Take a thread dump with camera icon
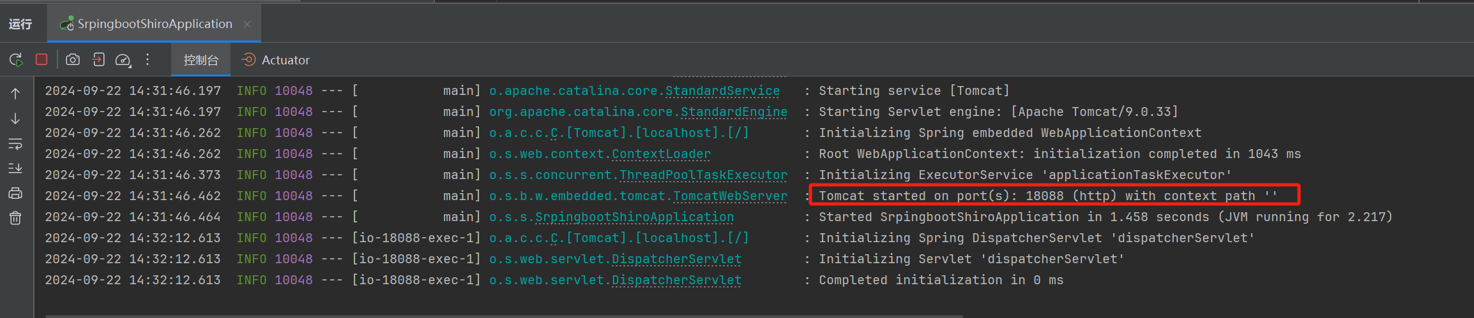Image resolution: width=1474 pixels, height=318 pixels. (x=73, y=59)
